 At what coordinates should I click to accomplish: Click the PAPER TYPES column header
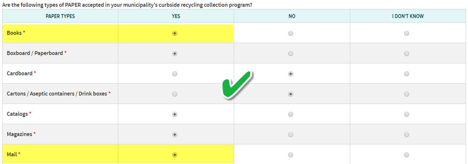point(60,16)
